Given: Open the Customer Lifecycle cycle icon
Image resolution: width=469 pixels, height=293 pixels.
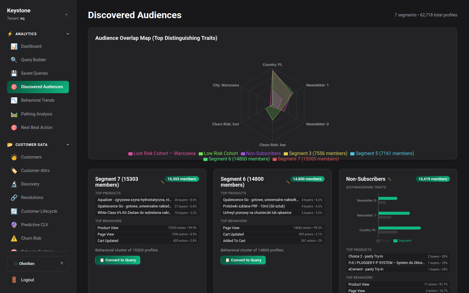Looking at the screenshot, I should click(14, 211).
